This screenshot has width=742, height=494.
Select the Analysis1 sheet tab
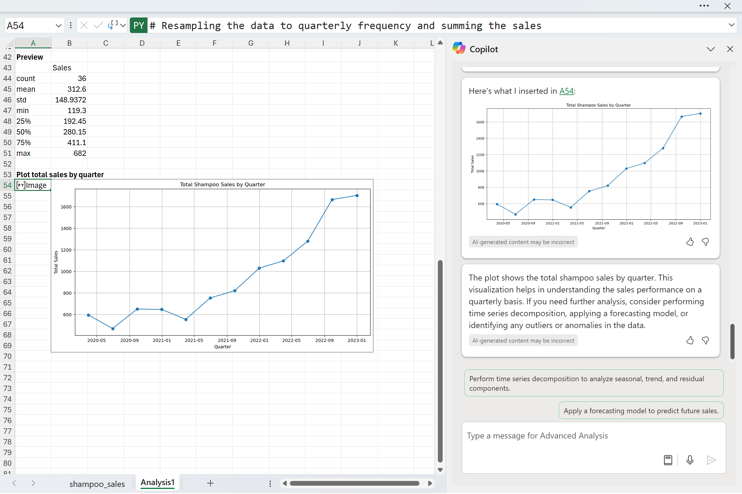(158, 483)
